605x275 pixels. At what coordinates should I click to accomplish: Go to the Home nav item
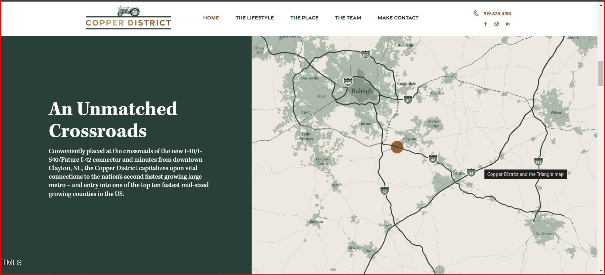click(x=211, y=18)
